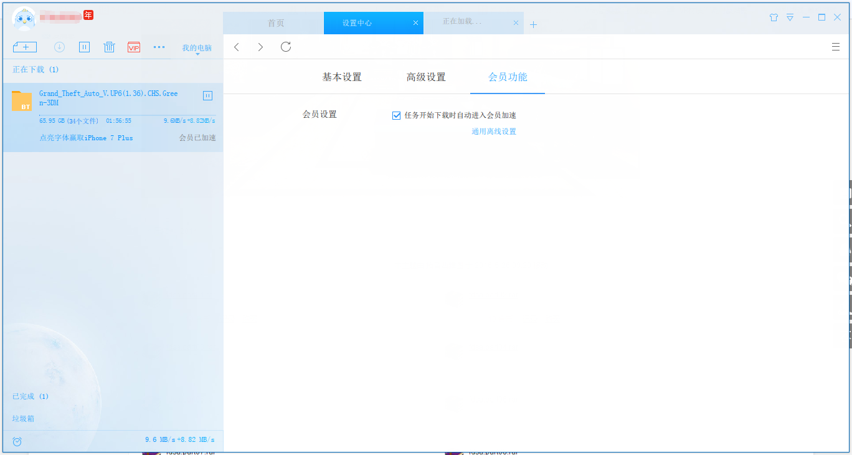852x455 pixels.
Task: Click the 65.95 GB (34个文件) size text
Action: point(69,121)
